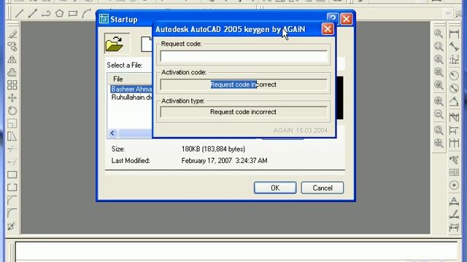Select the Tolerance tool

(454, 172)
